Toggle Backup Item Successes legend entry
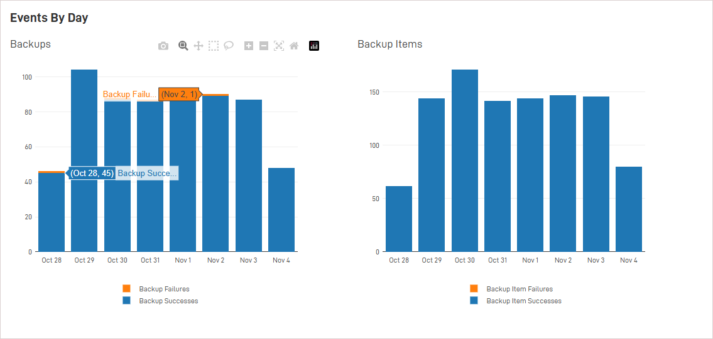The image size is (713, 339). pos(524,301)
